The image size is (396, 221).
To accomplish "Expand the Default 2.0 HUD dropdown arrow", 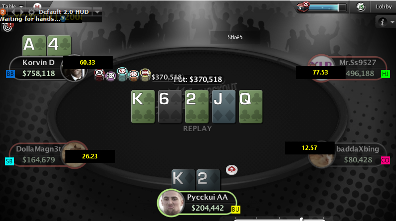I will (x=97, y=12).
